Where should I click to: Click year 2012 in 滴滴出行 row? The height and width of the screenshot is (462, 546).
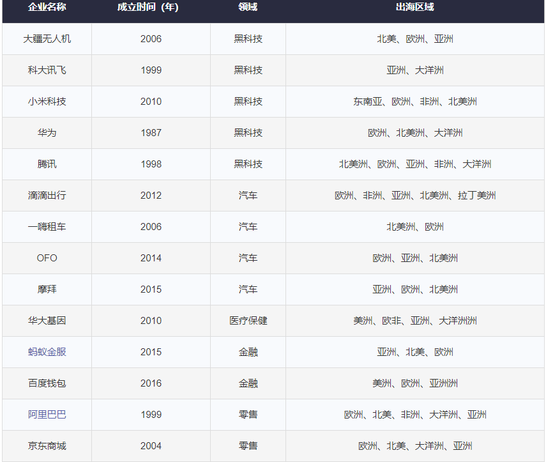point(151,196)
